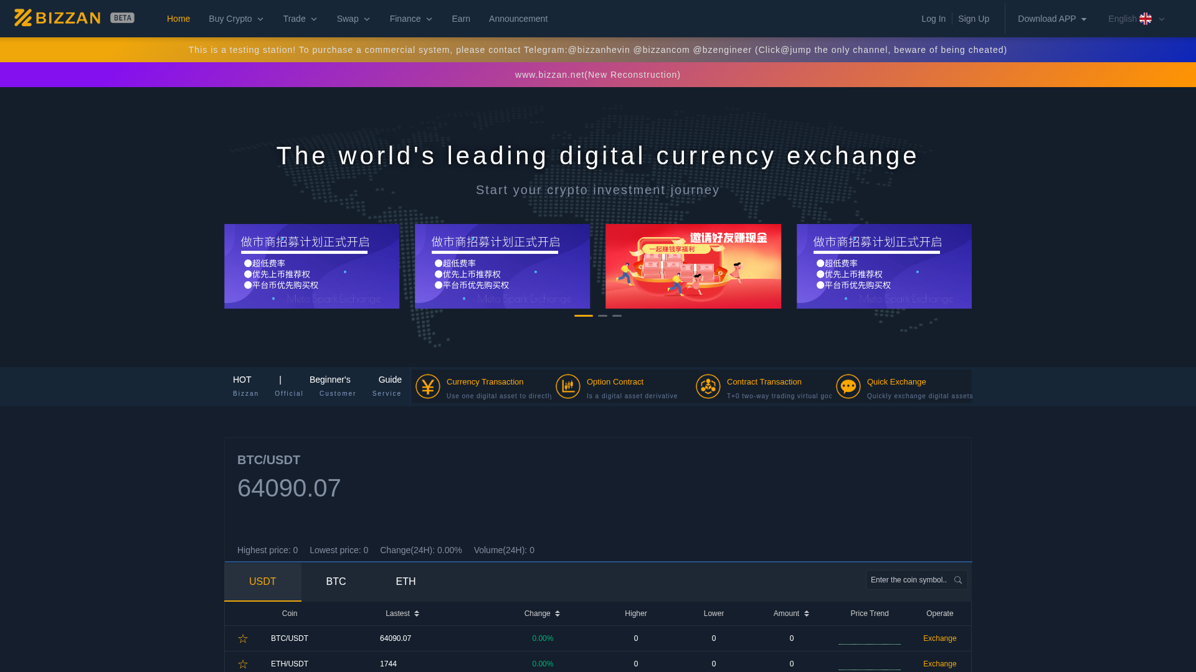1196x672 pixels.
Task: Sort by Change column arrows
Action: [558, 614]
